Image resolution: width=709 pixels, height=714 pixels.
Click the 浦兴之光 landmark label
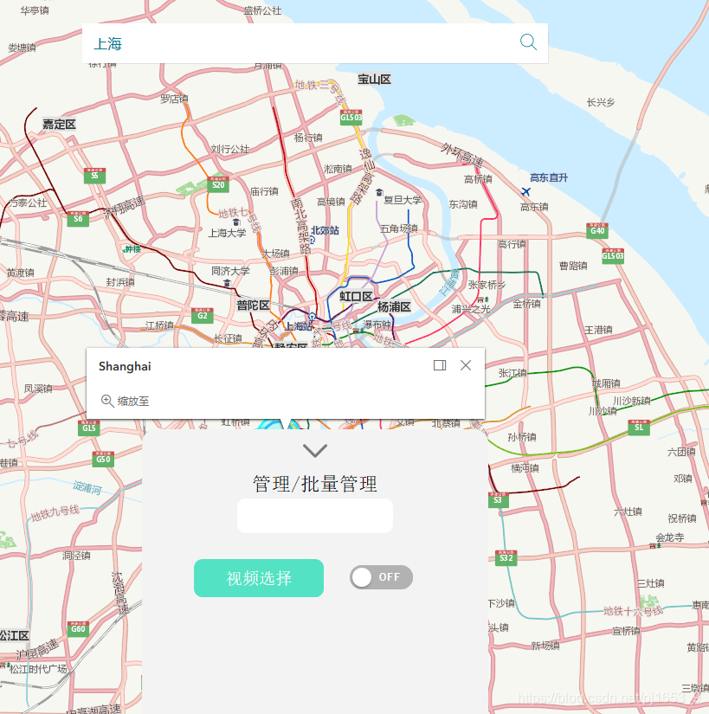[471, 309]
